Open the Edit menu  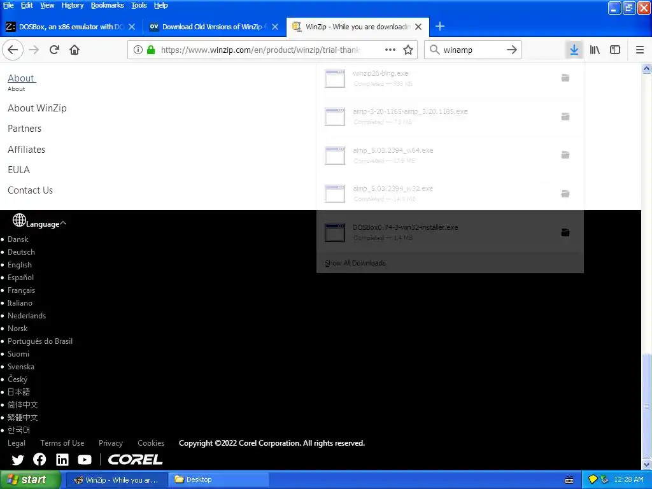pyautogui.click(x=27, y=5)
